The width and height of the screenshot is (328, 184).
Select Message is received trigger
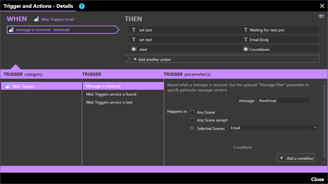click(x=123, y=86)
